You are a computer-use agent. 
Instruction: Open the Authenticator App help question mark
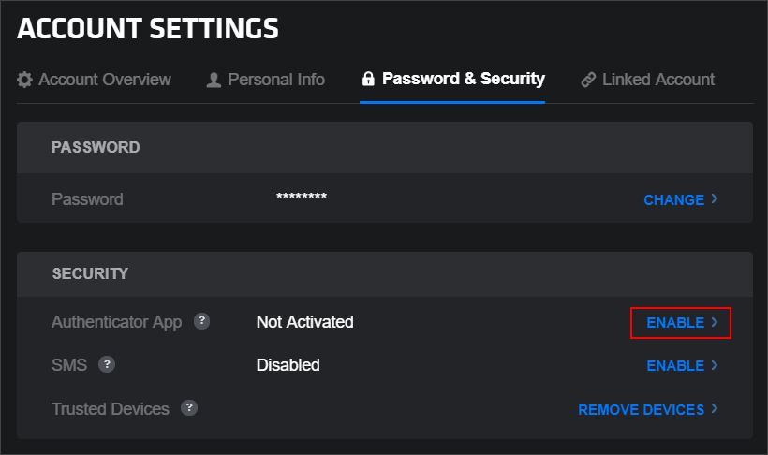(x=201, y=321)
